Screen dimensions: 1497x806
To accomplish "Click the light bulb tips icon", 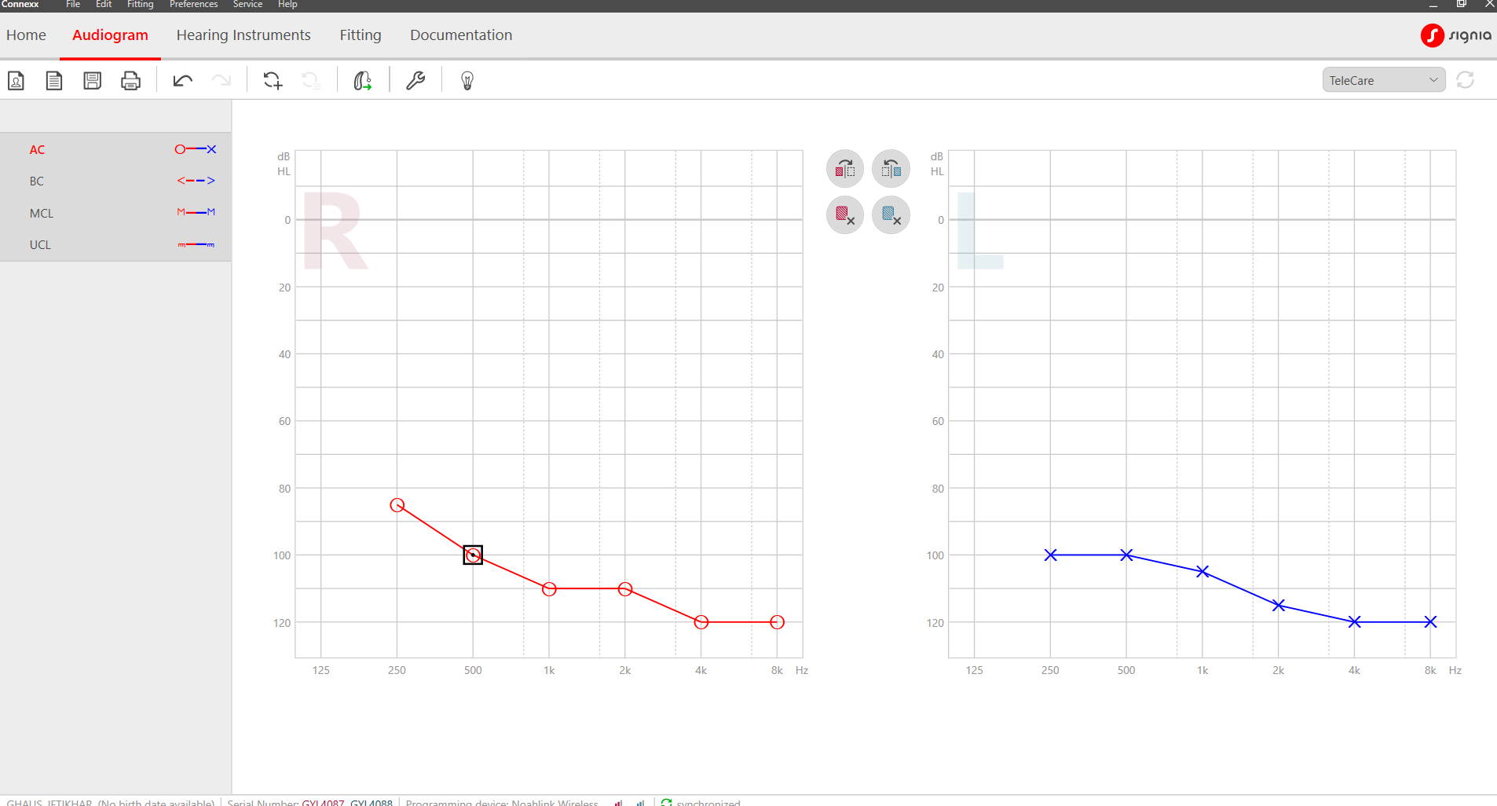I will click(467, 81).
